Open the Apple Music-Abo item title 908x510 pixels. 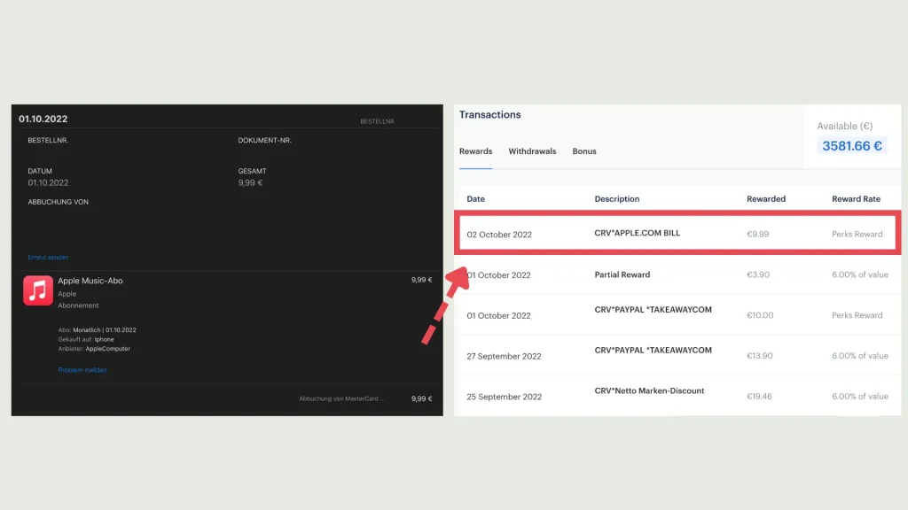tap(90, 281)
